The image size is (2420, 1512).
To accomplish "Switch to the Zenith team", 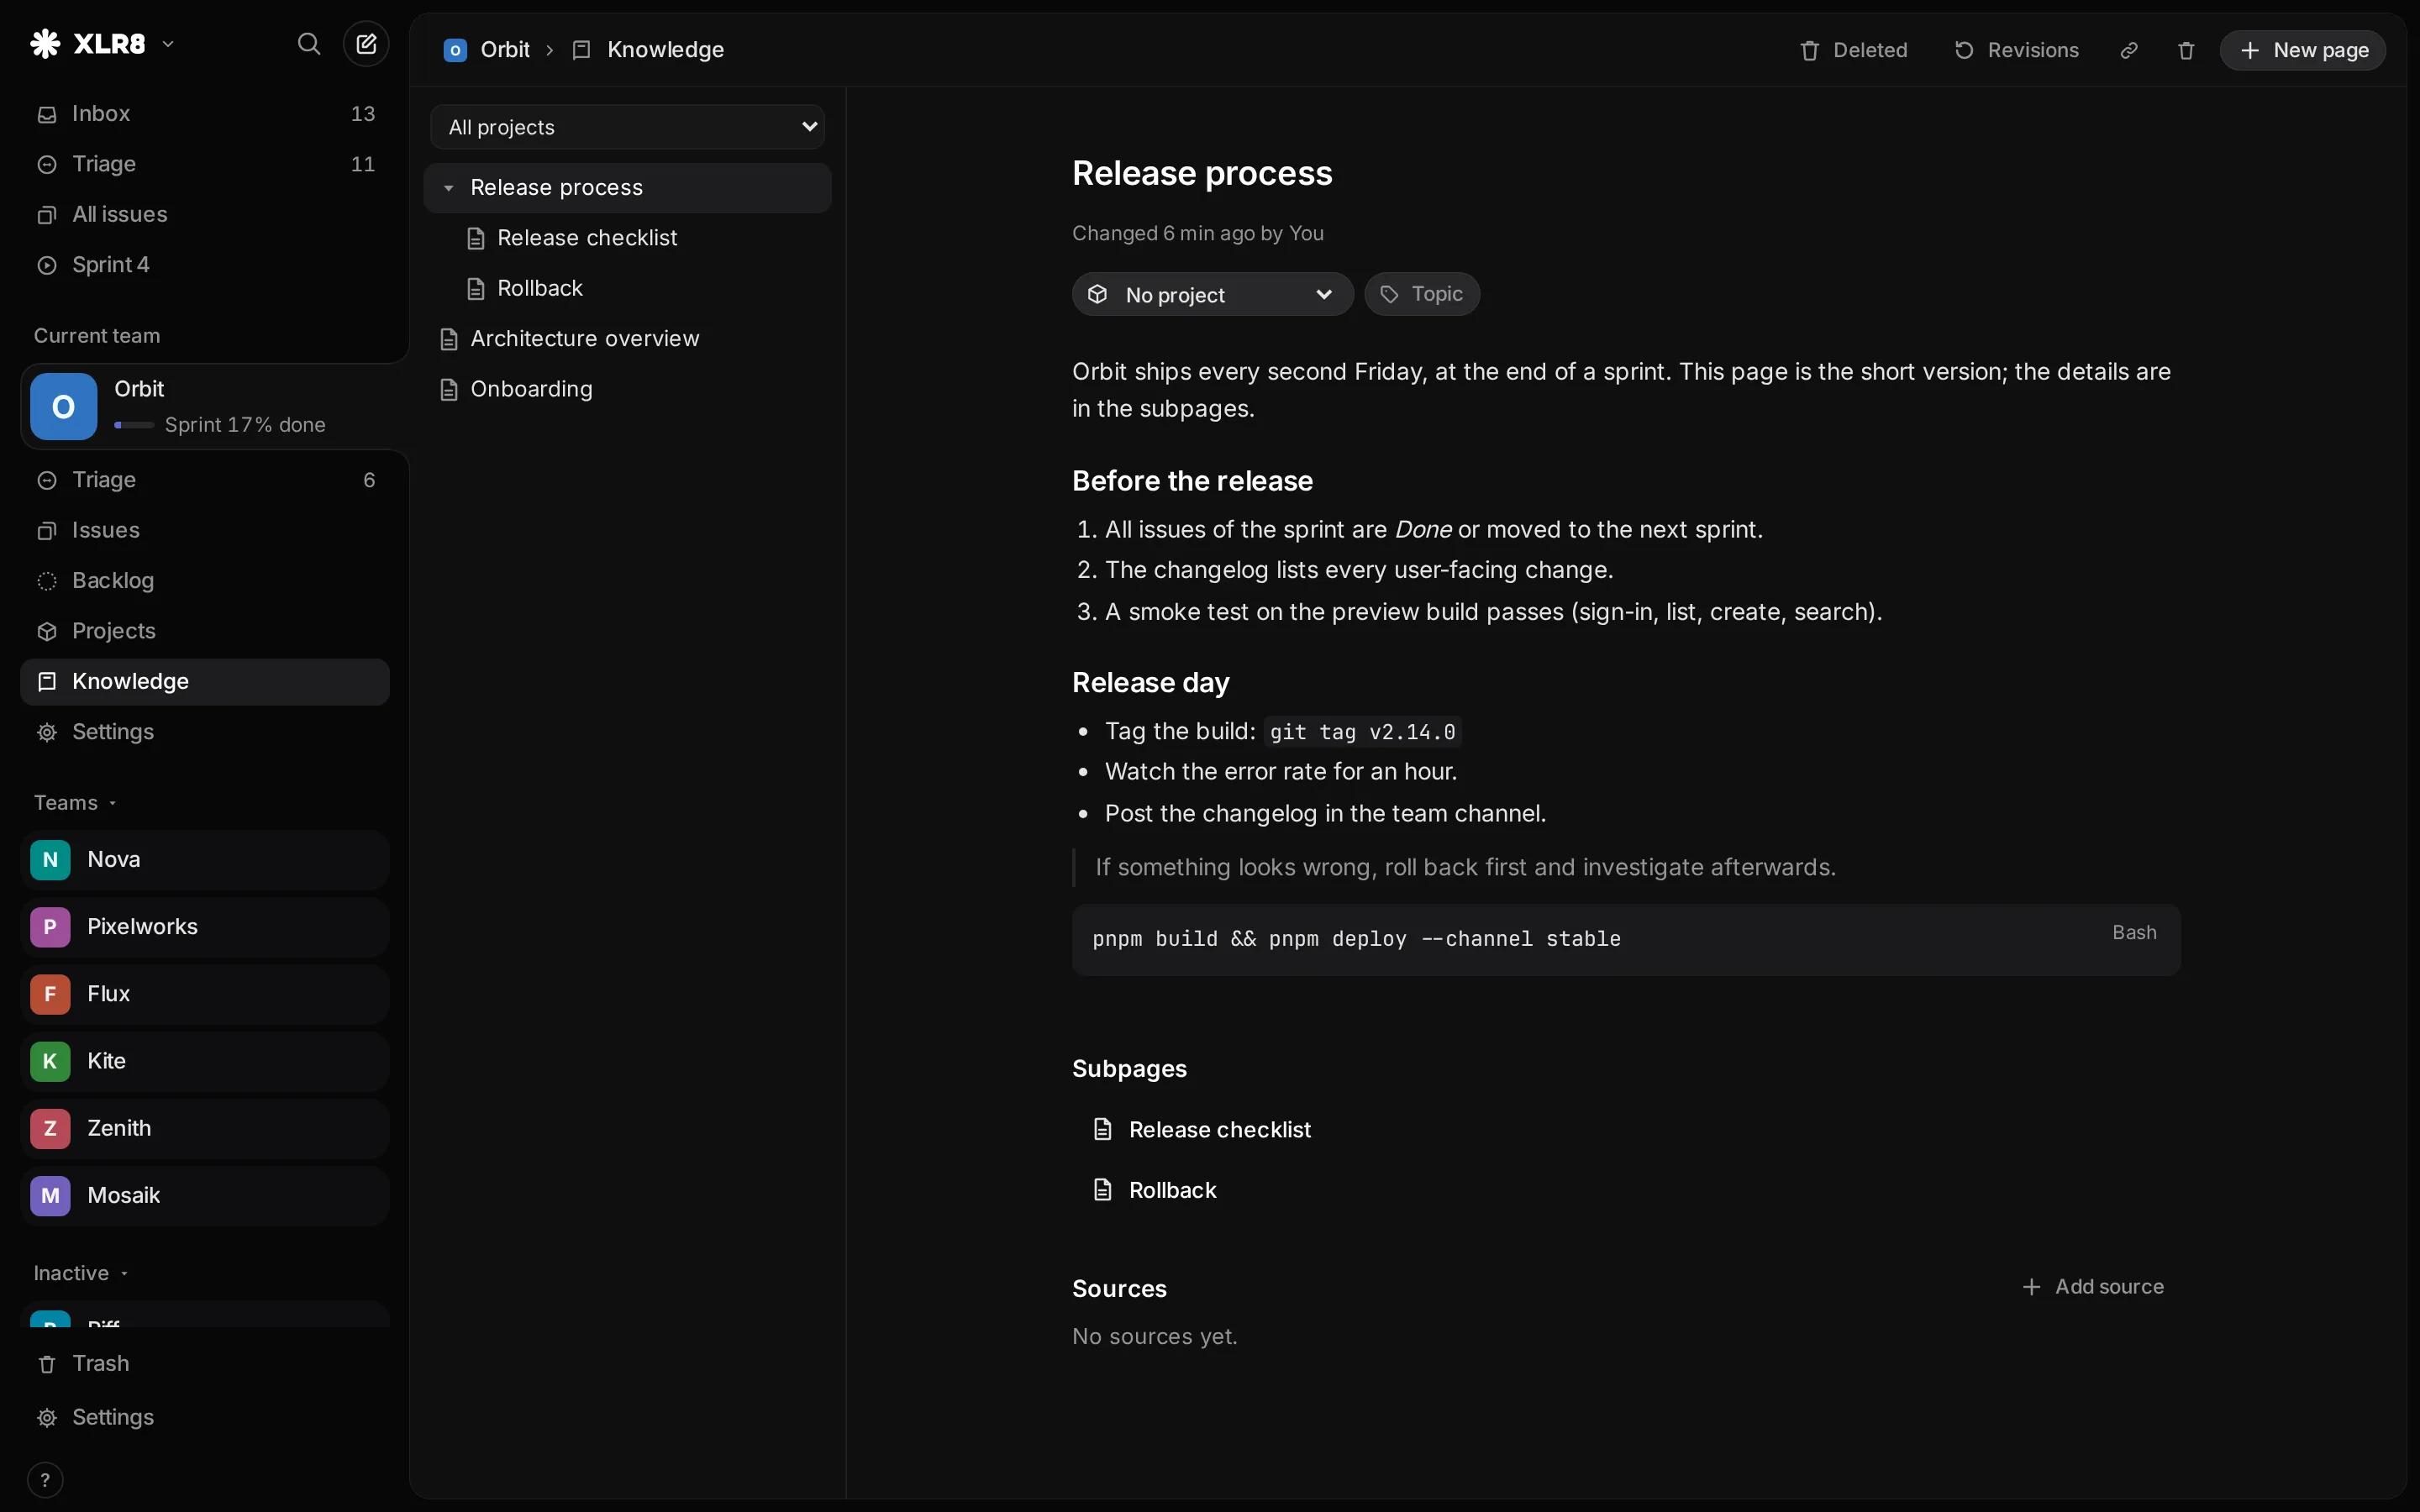I will [205, 1128].
